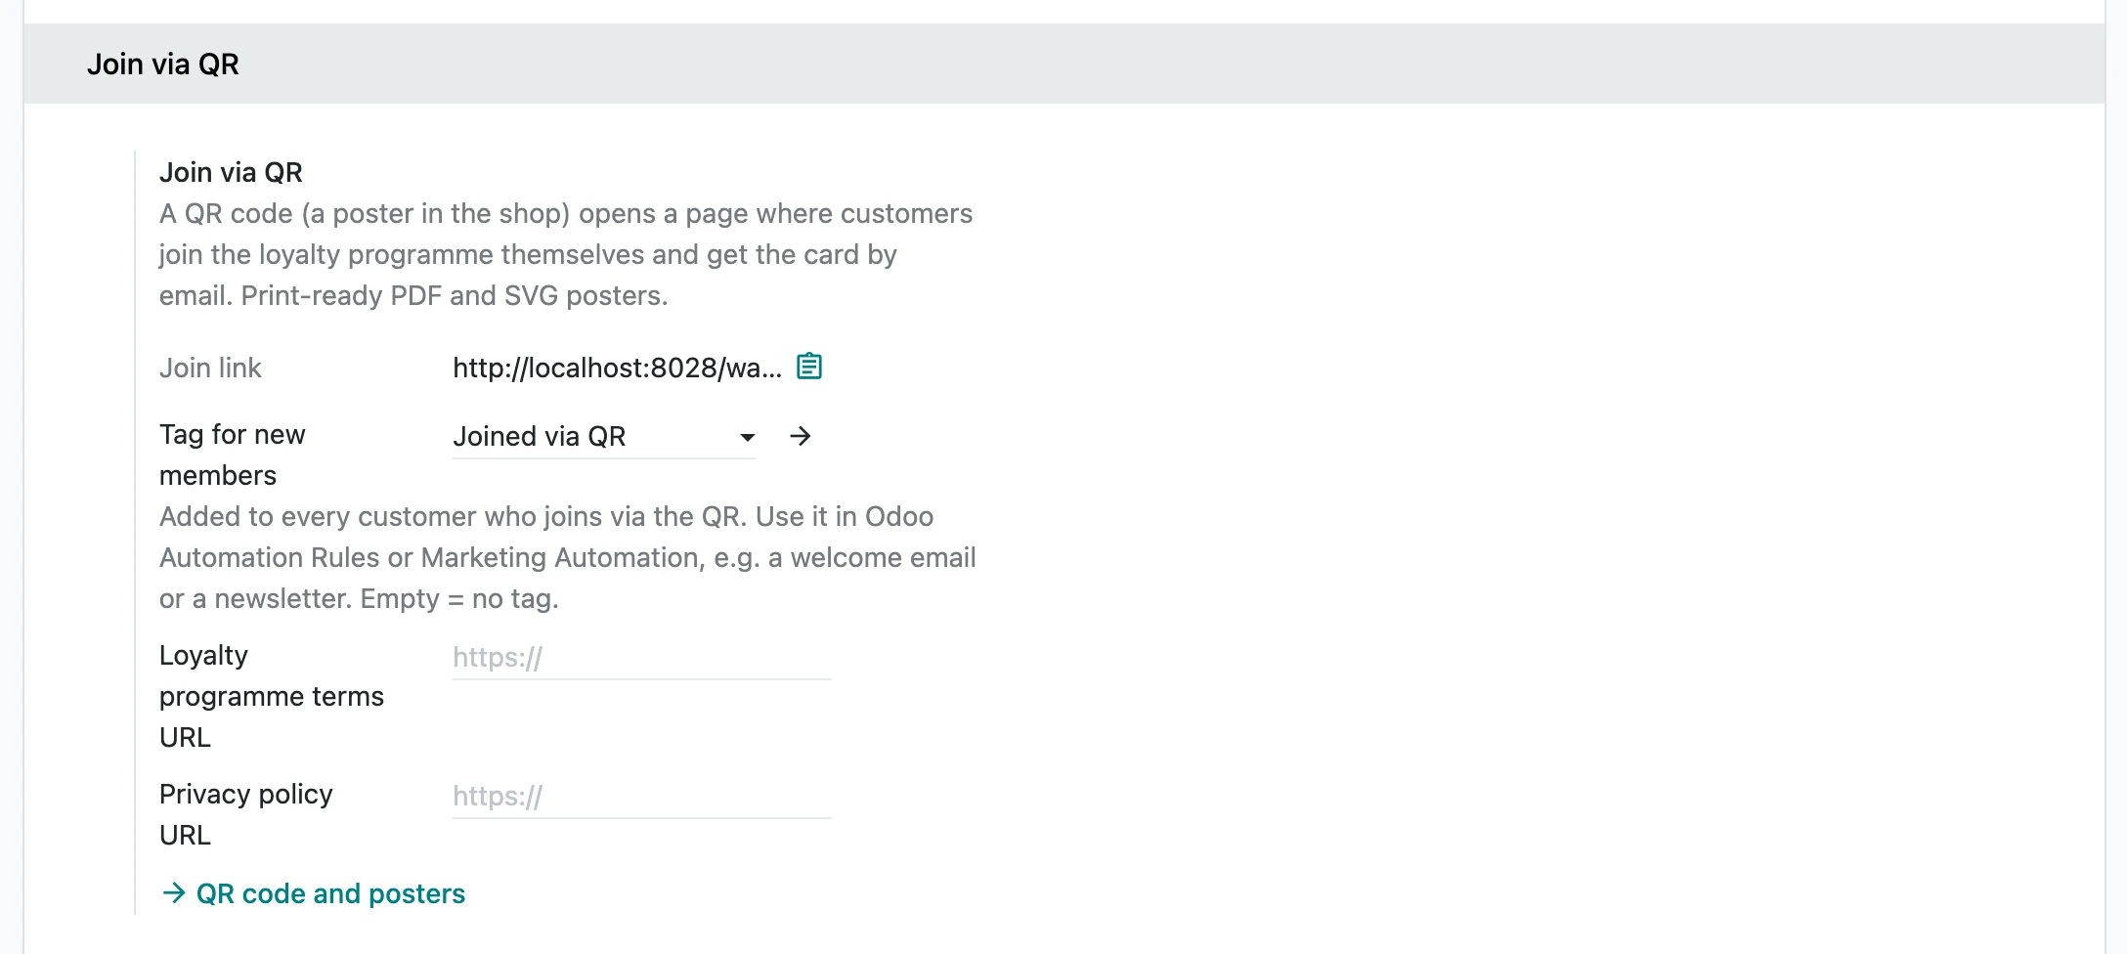Focus the Loyalty programme terms URL field
Screen dimensions: 2127x954
[x=641, y=658]
